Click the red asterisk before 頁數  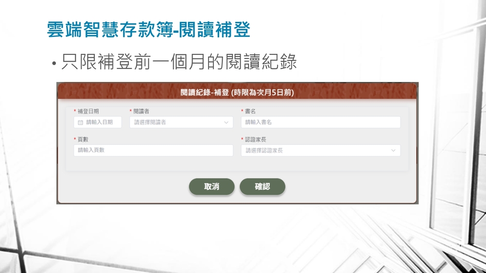(x=75, y=140)
